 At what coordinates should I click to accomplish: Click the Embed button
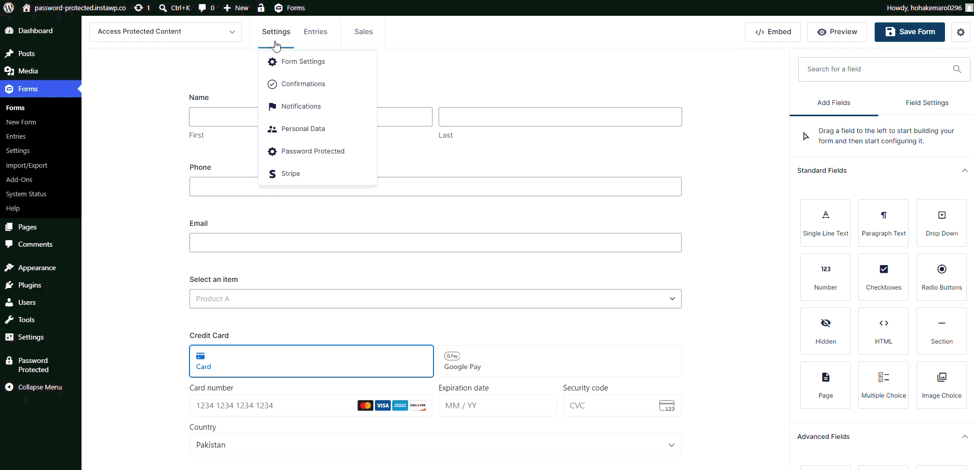(773, 32)
